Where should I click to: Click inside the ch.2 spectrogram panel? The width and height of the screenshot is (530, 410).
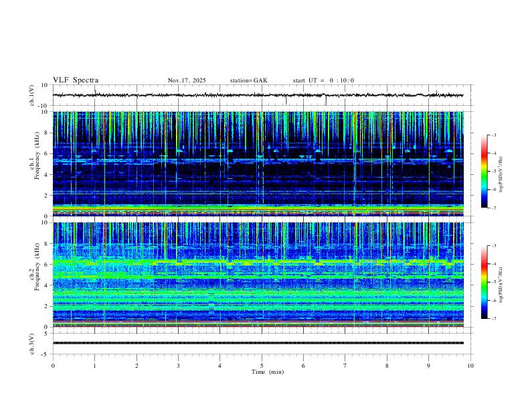click(x=258, y=275)
